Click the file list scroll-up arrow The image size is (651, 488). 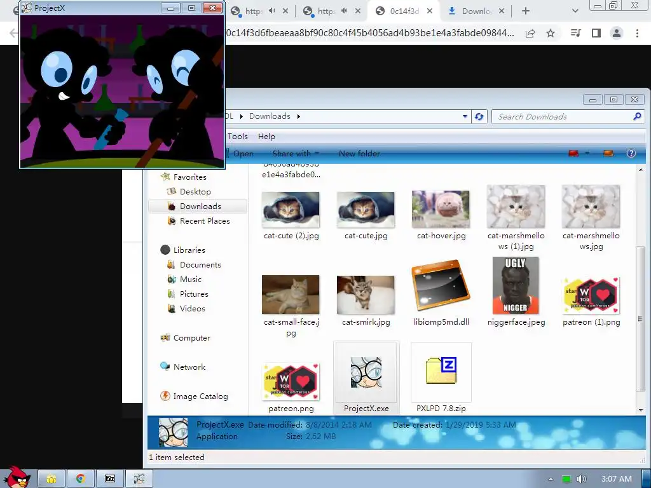click(x=641, y=170)
